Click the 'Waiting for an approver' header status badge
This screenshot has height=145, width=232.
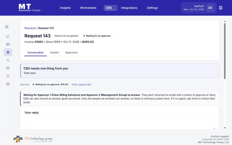pyautogui.click(x=97, y=36)
